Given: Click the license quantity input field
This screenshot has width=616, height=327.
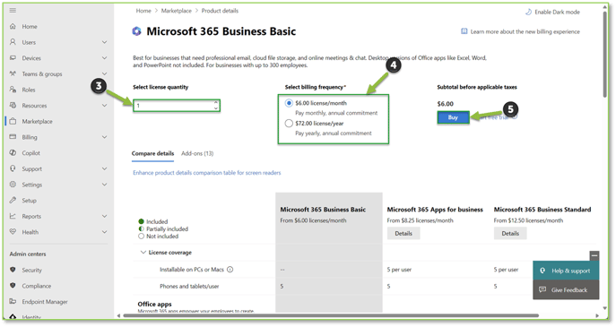Looking at the screenshot, I should click(x=177, y=105).
